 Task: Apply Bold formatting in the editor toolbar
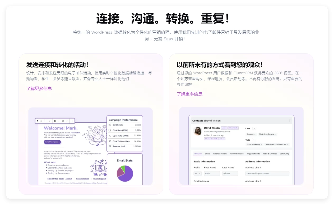pyautogui.click(x=55, y=121)
